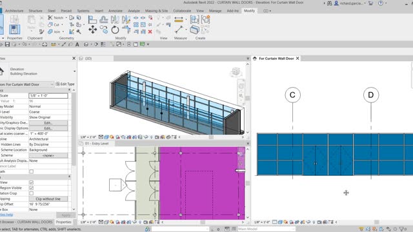Select the Align tool in Modify panel

tap(92, 19)
